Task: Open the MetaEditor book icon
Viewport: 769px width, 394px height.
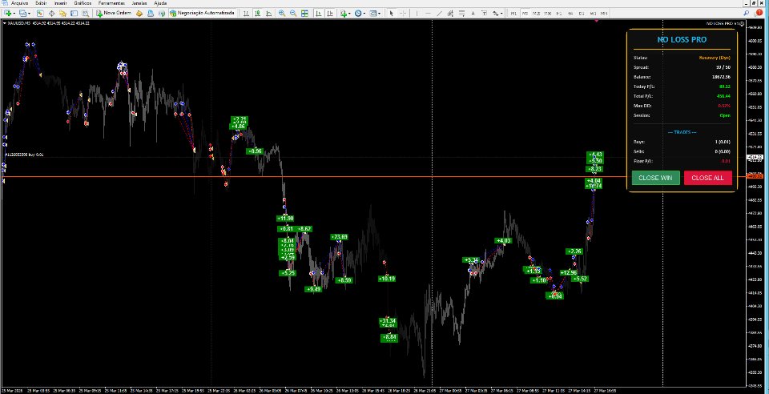Action: [139, 14]
